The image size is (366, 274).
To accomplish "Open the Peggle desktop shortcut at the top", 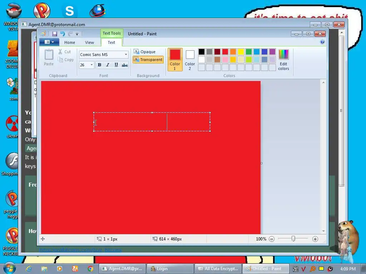I will [41, 10].
